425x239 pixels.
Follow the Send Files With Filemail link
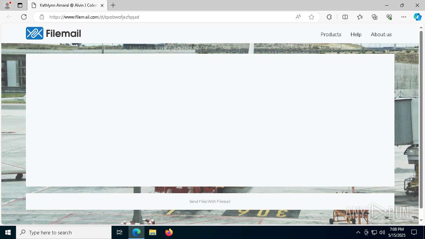point(210,201)
